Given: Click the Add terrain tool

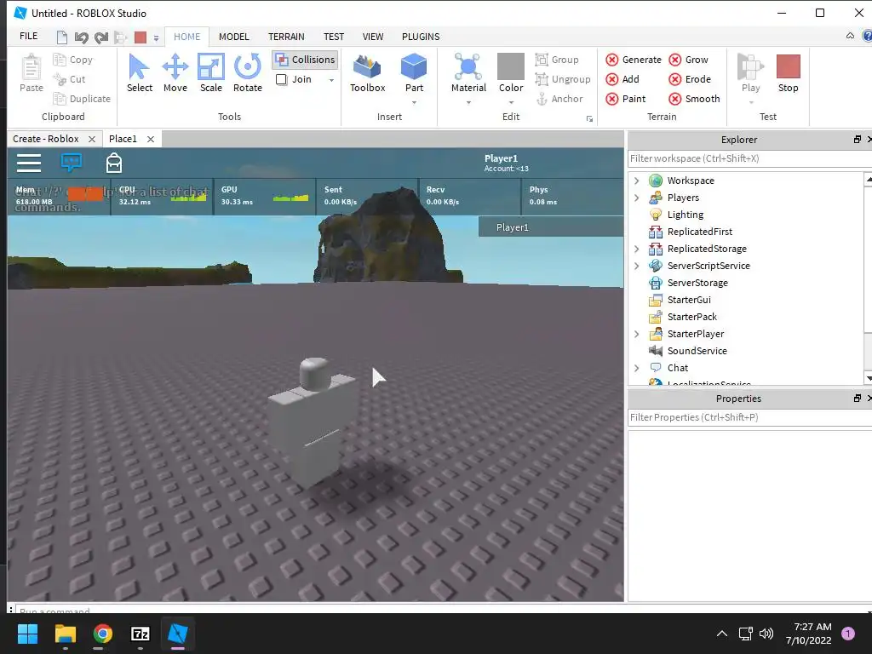Looking at the screenshot, I should 622,79.
